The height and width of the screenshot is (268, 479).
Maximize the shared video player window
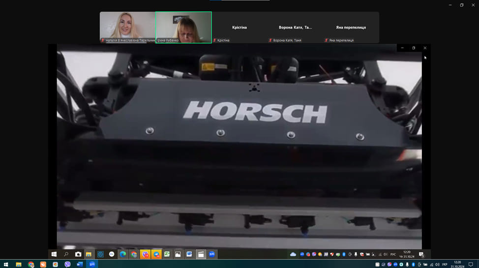click(414, 48)
